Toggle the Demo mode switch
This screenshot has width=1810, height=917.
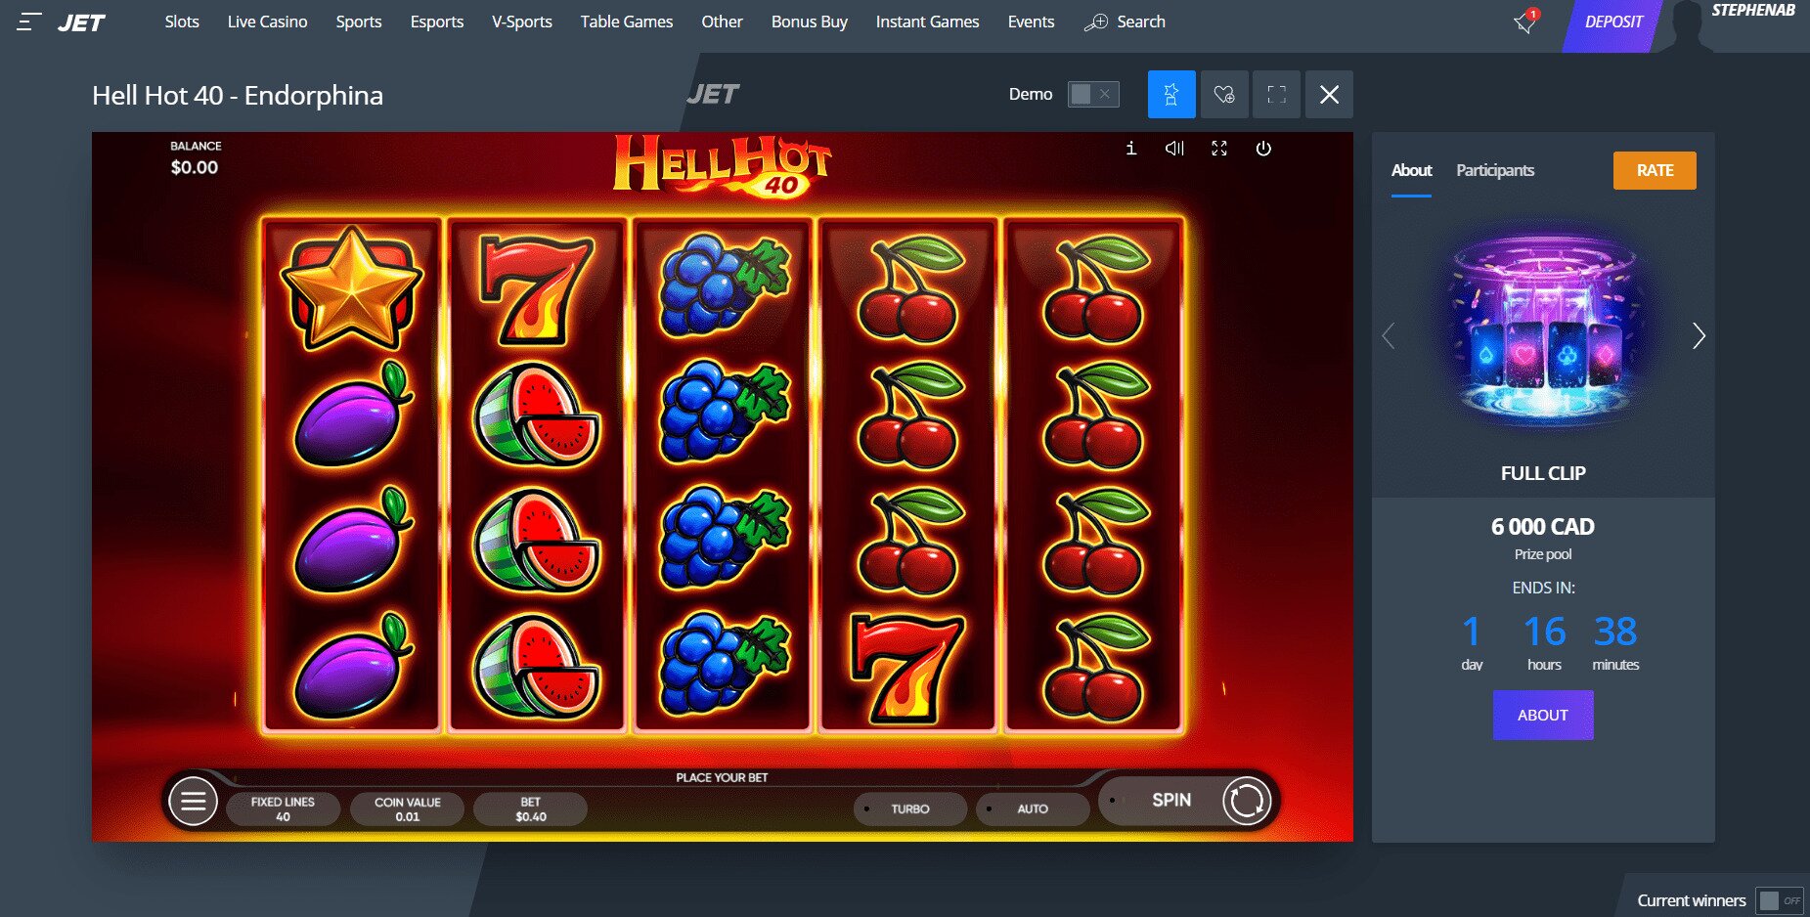point(1093,94)
